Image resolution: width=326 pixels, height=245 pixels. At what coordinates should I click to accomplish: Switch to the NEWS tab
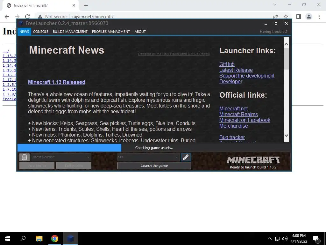(24, 32)
